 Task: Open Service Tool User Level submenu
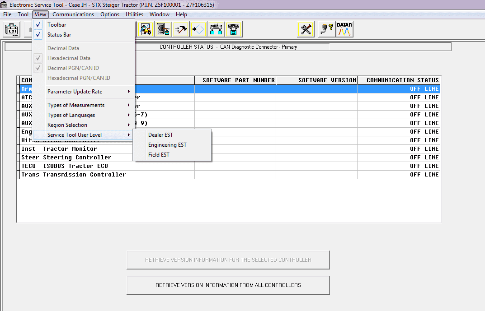coord(84,135)
